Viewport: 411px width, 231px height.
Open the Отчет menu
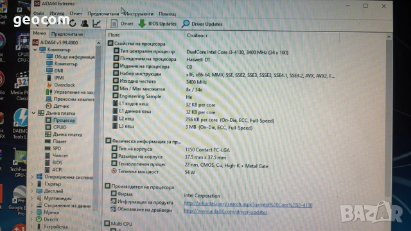(76, 13)
